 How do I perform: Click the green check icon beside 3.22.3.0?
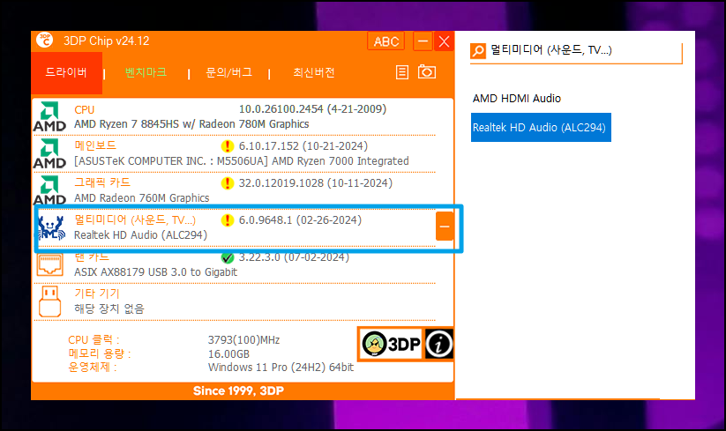coord(228,257)
